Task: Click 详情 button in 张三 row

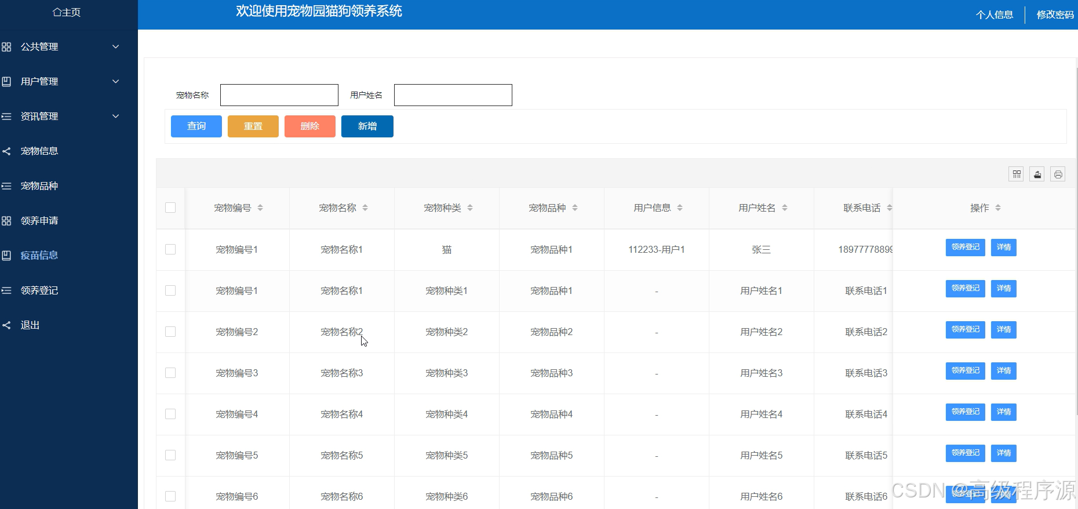Action: point(1004,248)
